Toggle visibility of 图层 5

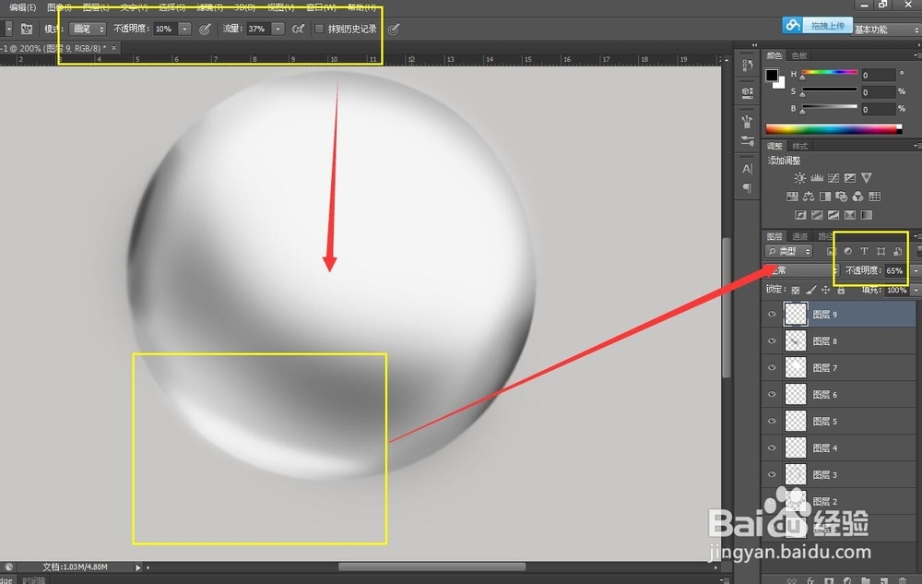(x=772, y=421)
